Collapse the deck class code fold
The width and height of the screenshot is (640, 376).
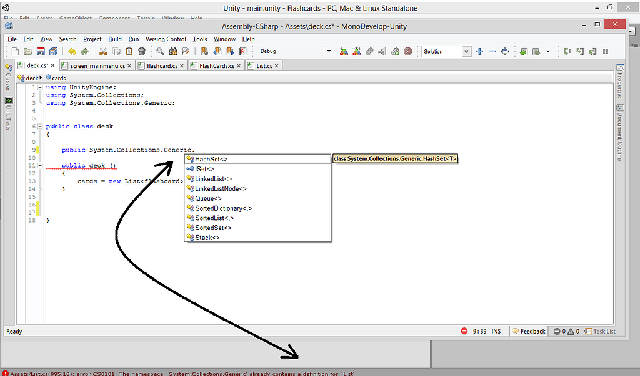(x=39, y=126)
